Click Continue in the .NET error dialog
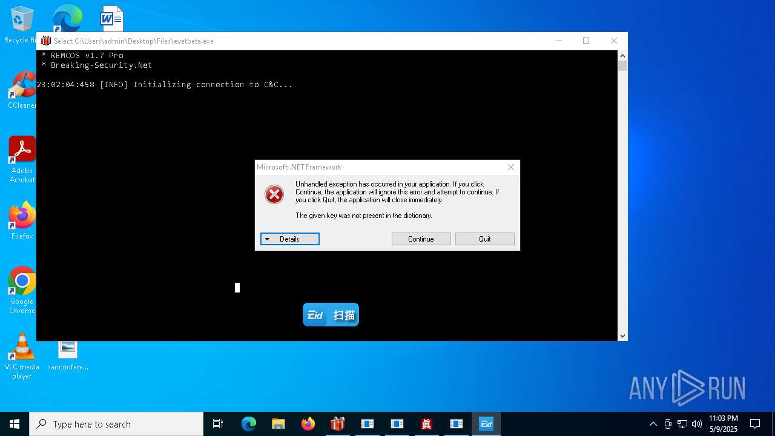This screenshot has height=436, width=775. click(x=421, y=239)
